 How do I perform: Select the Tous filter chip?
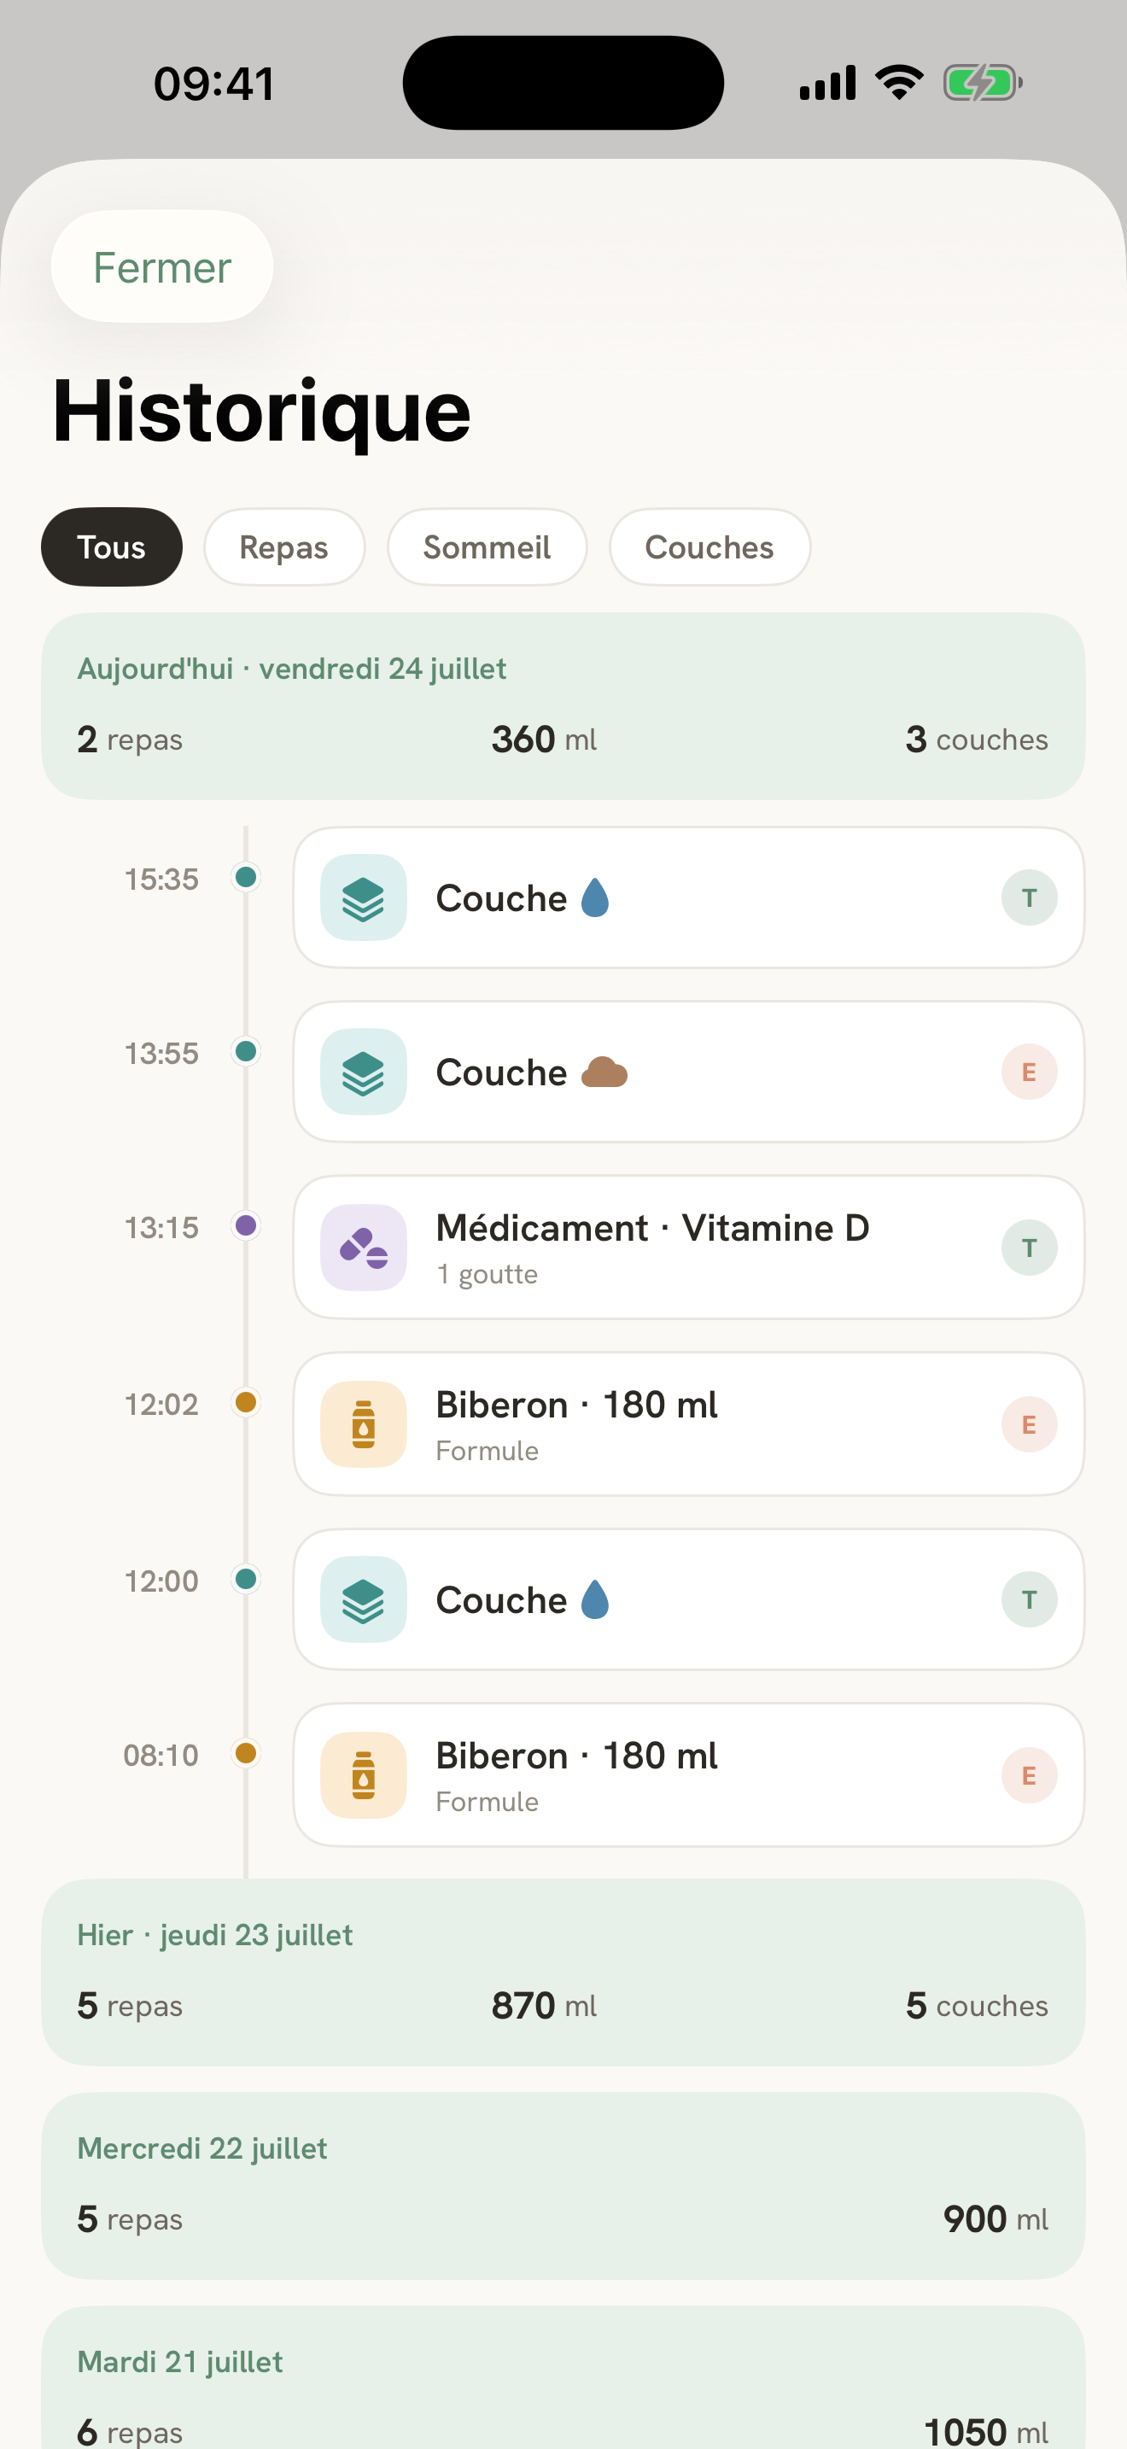pos(111,546)
